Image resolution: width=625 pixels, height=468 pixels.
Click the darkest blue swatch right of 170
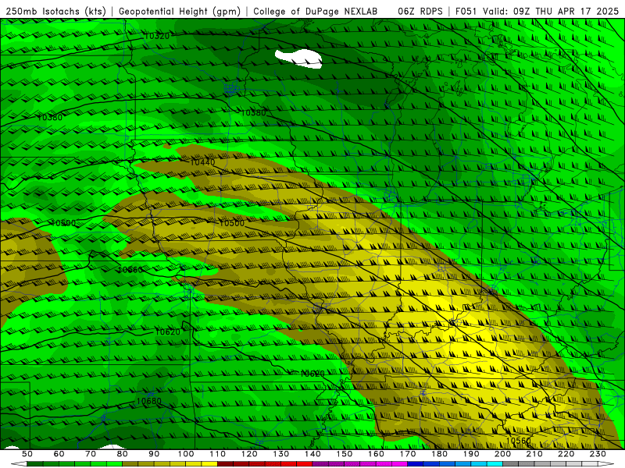pos(416,463)
